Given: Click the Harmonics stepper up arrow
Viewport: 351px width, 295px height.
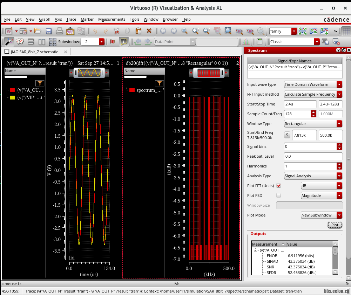Looking at the screenshot, I should (339, 164).
